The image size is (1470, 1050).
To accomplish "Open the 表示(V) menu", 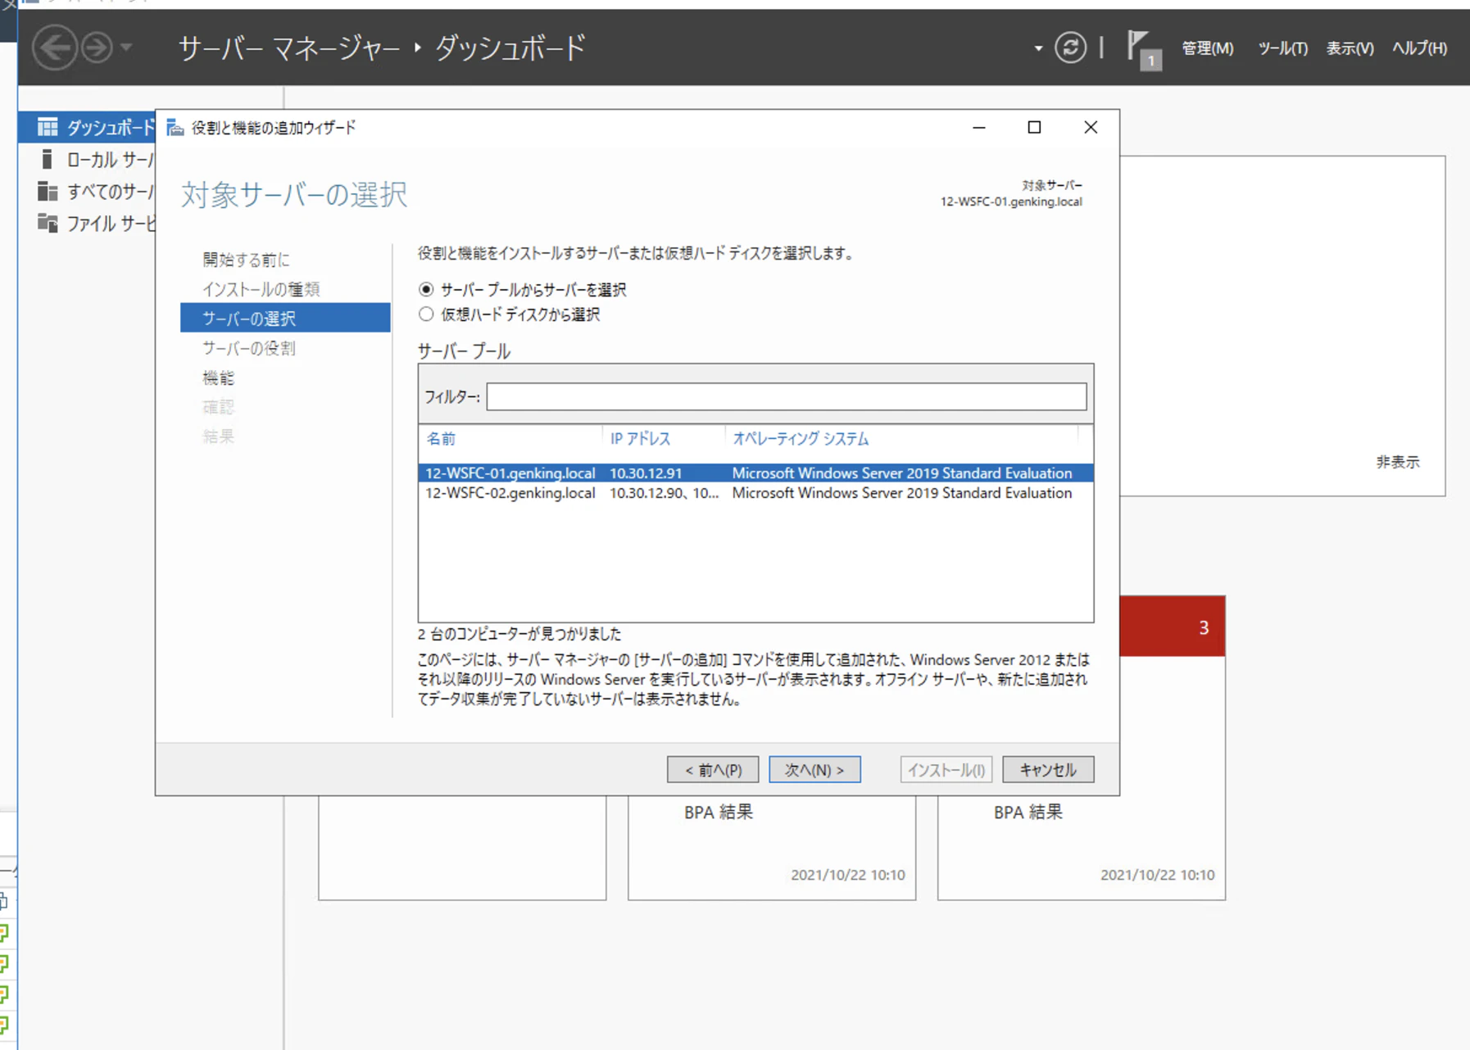I will point(1350,48).
